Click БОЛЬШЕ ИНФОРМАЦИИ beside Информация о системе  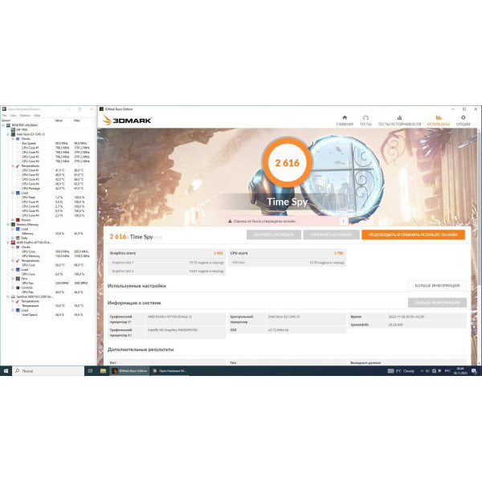[x=437, y=303]
